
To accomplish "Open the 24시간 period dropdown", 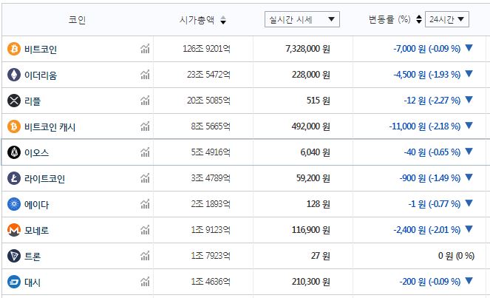I will tap(450, 19).
